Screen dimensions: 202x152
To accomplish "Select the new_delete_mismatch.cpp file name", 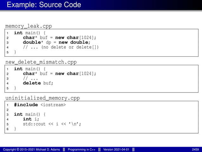I will (x=41, y=62).
